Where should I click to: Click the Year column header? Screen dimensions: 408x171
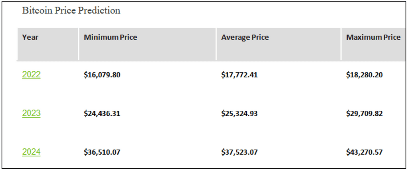30,37
